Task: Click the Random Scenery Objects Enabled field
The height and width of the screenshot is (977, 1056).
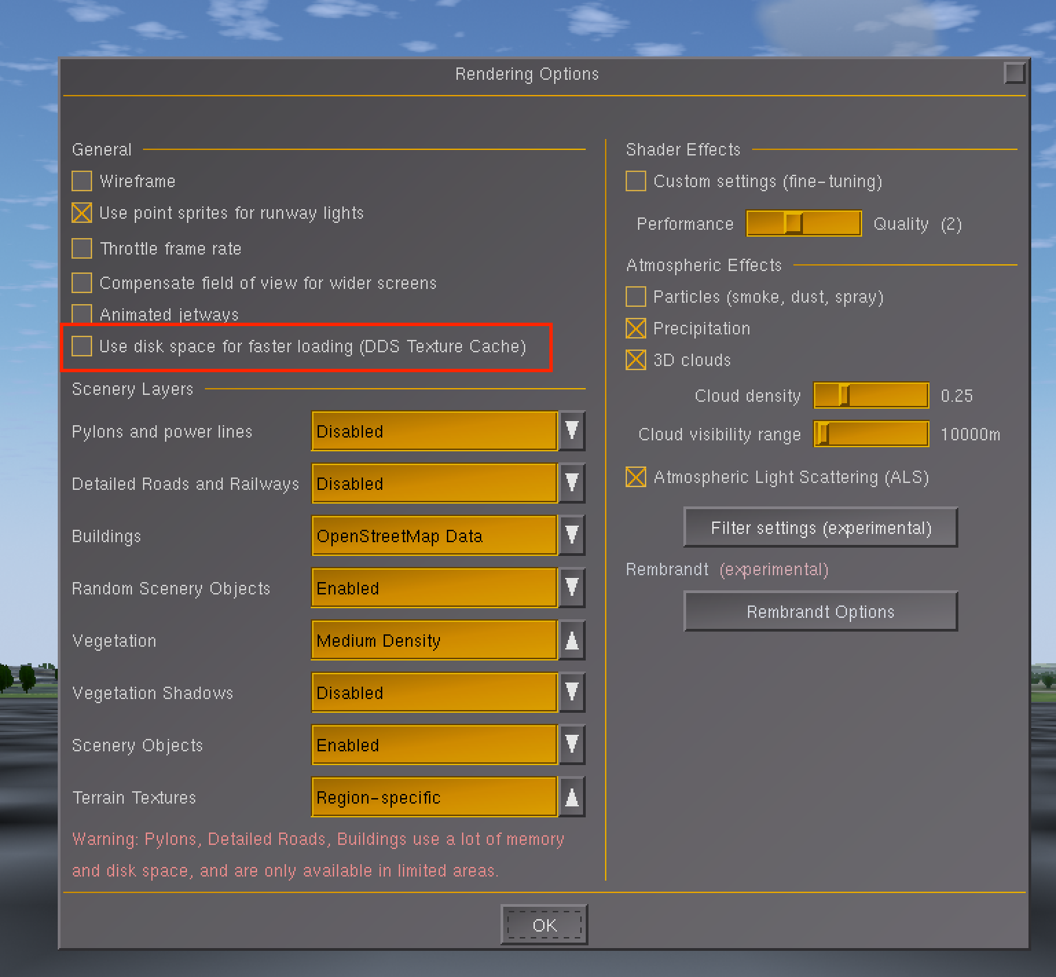Action: pyautogui.click(x=434, y=588)
